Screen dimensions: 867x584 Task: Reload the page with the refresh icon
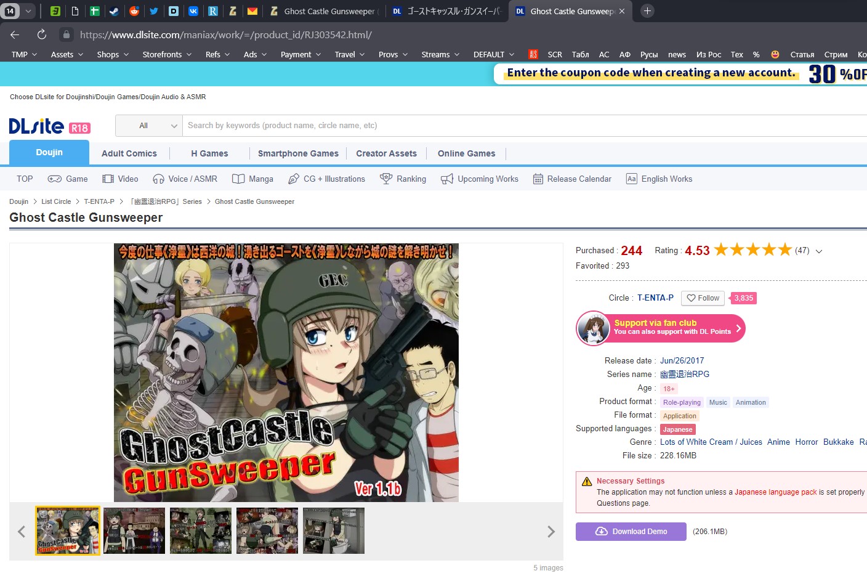pos(42,34)
